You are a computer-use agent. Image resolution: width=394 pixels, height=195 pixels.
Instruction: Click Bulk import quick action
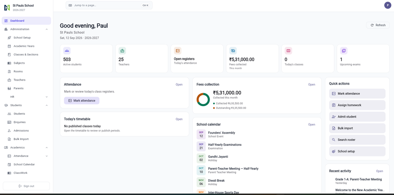(357, 128)
